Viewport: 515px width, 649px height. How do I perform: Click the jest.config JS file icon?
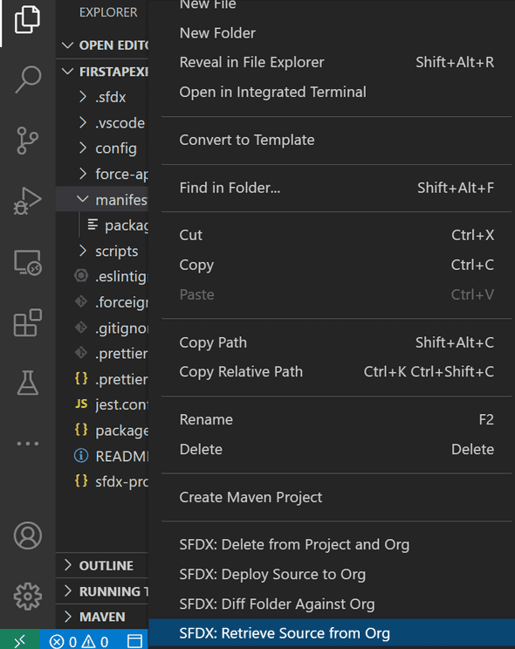click(81, 404)
